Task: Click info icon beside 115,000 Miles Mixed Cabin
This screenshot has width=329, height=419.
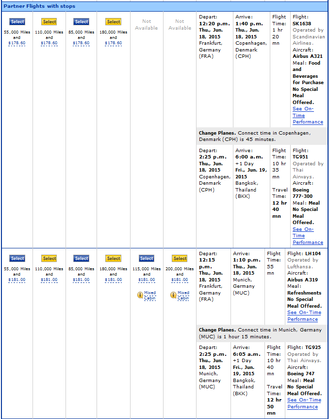Action: (x=140, y=295)
